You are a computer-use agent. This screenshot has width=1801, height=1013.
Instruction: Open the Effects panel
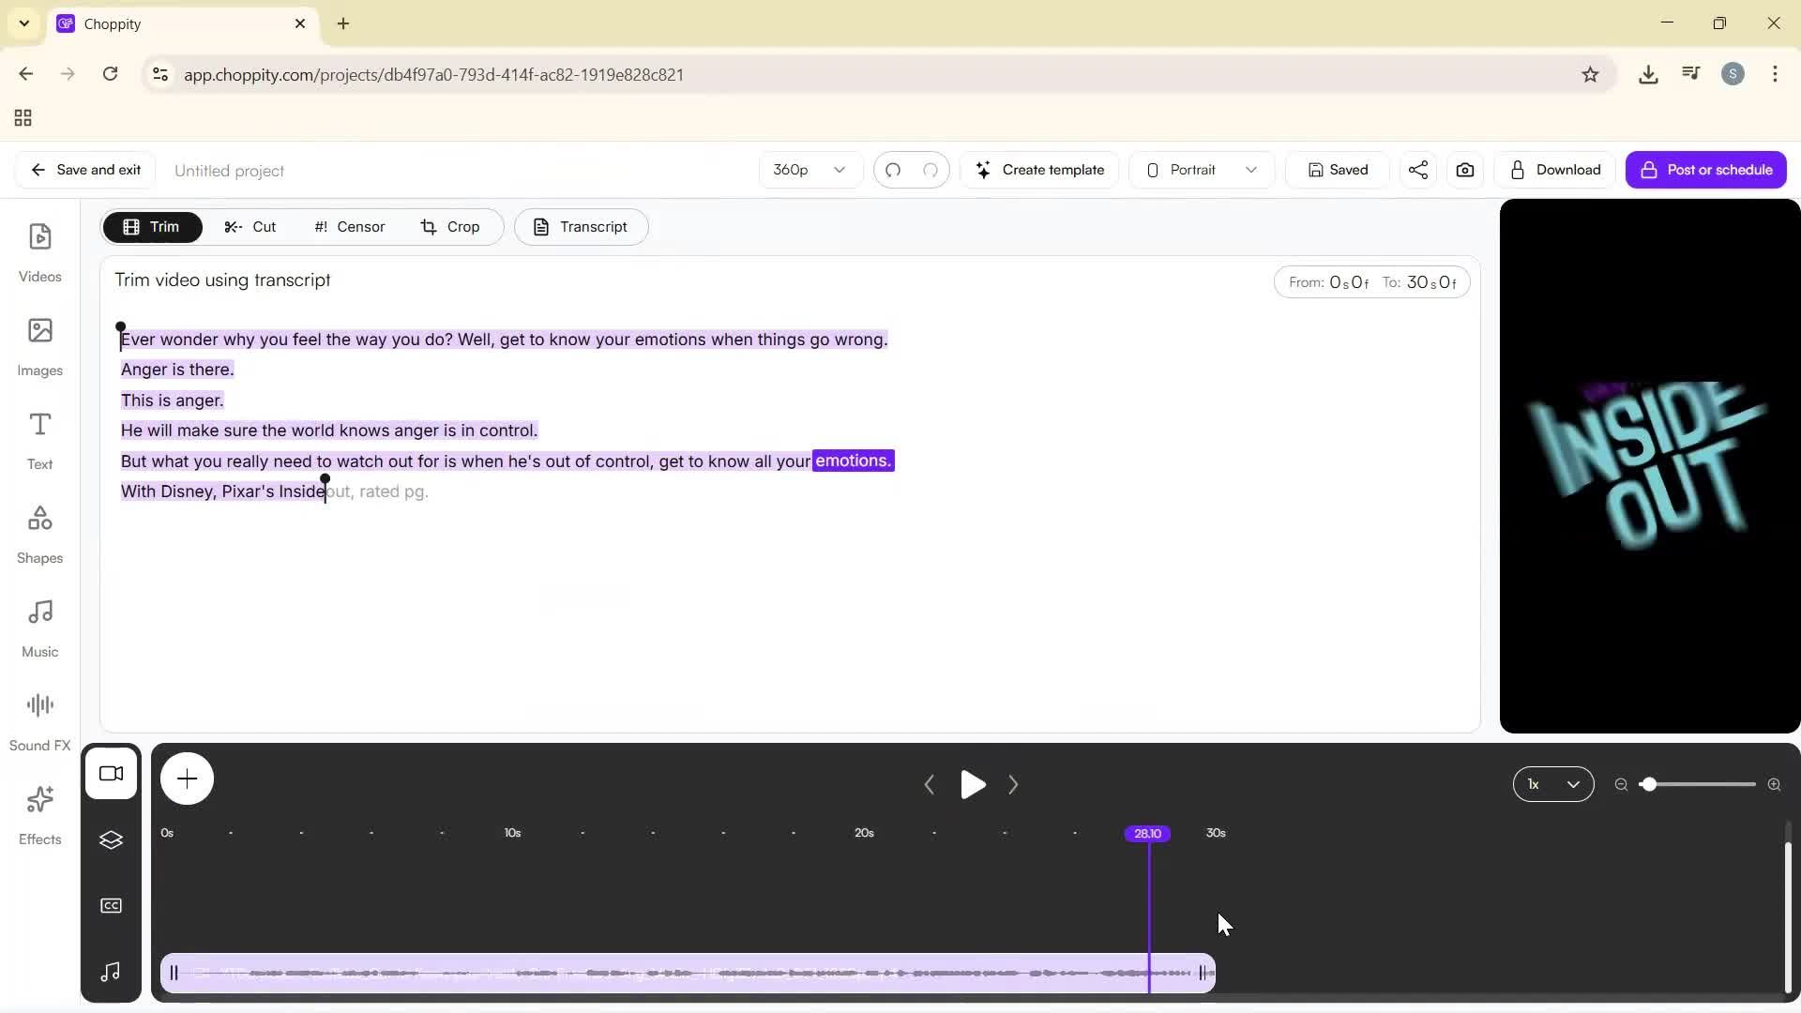coord(39,812)
